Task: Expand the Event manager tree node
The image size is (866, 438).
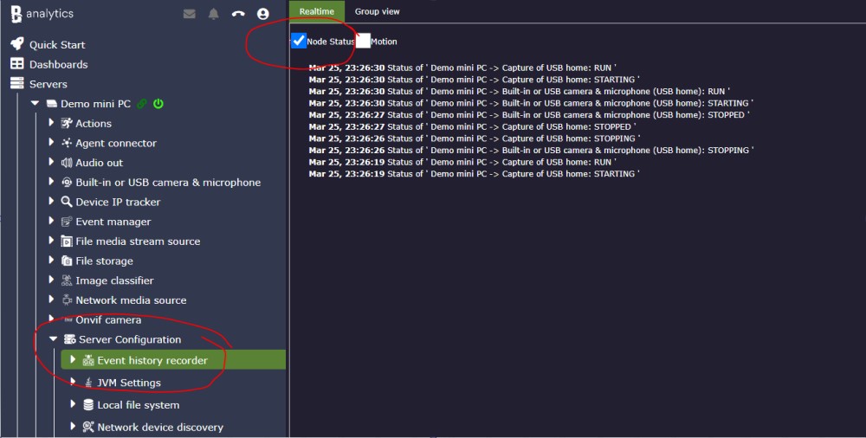Action: click(x=52, y=222)
